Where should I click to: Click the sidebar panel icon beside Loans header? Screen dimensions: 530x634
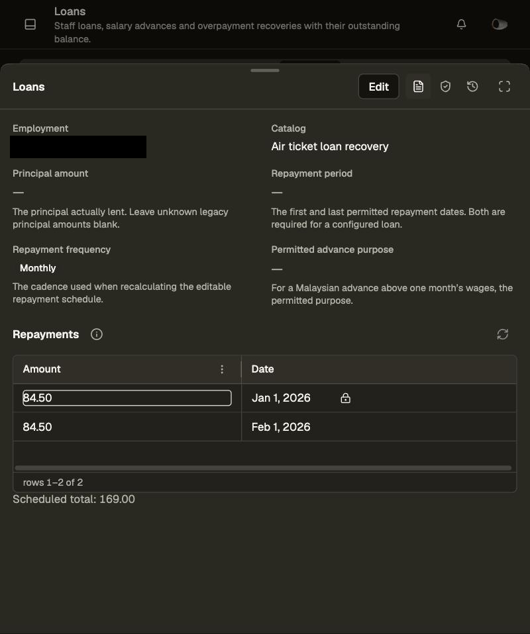[x=30, y=24]
